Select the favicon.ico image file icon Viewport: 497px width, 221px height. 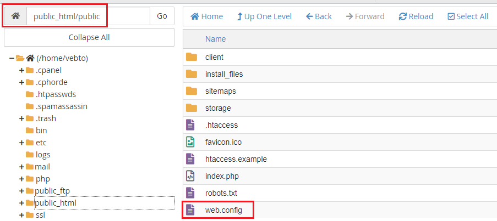(190, 142)
